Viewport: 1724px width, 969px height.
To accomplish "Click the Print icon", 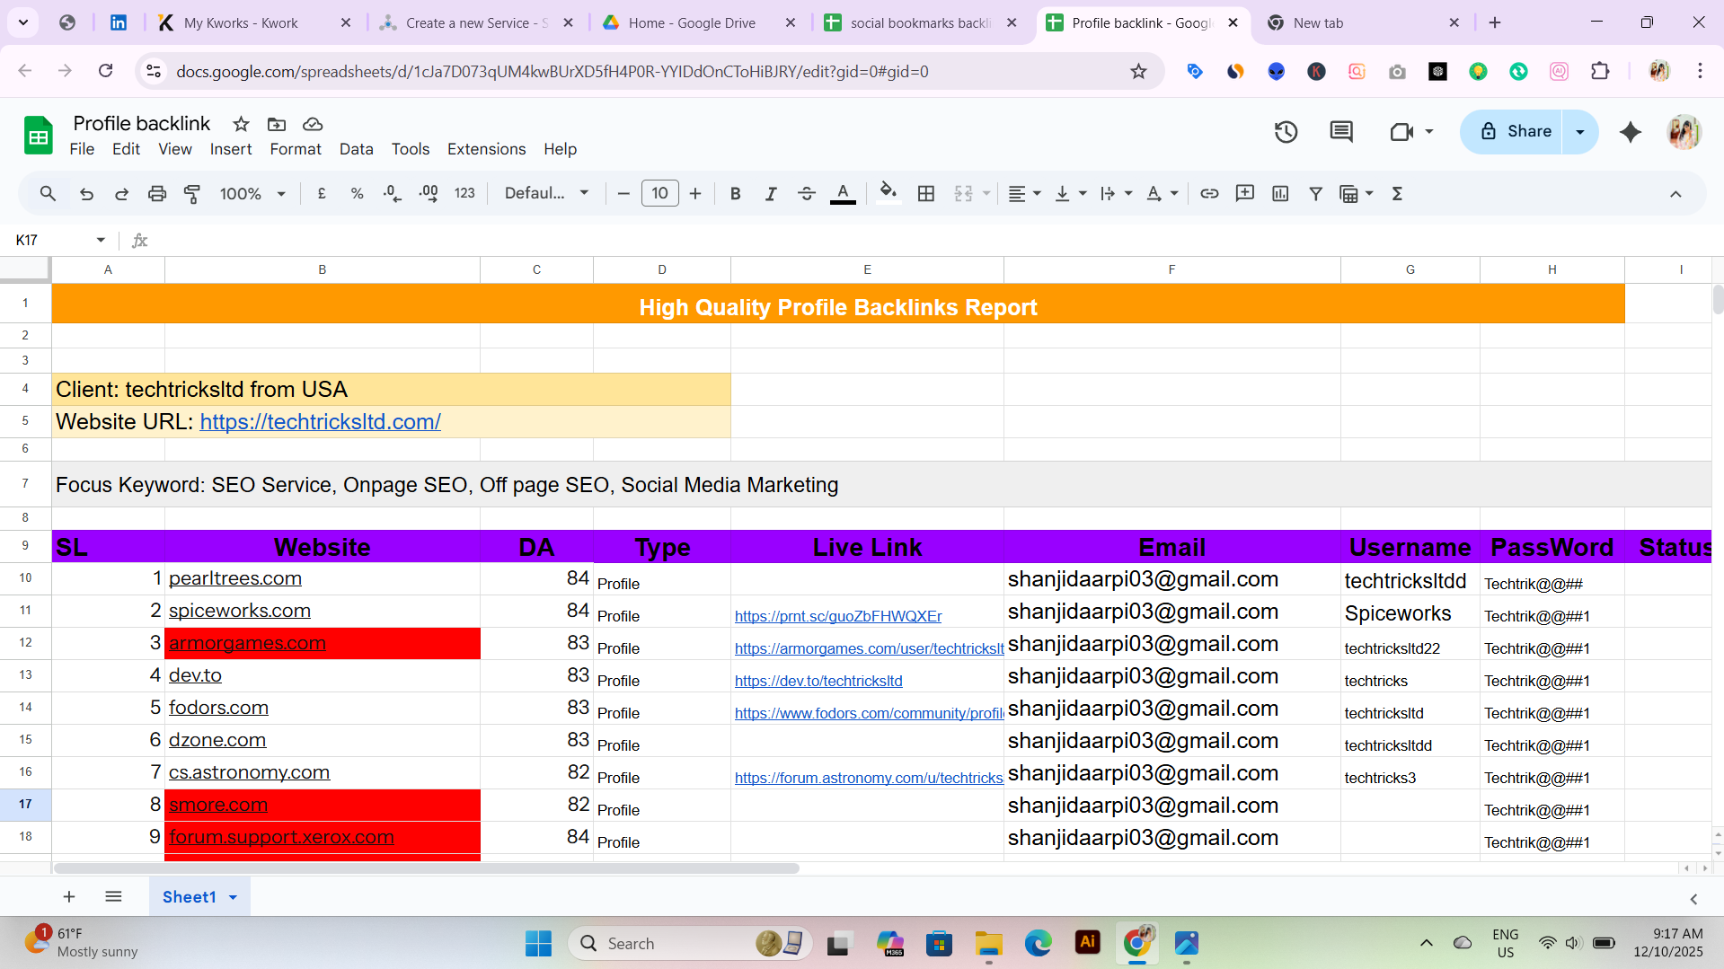I will pyautogui.click(x=157, y=193).
